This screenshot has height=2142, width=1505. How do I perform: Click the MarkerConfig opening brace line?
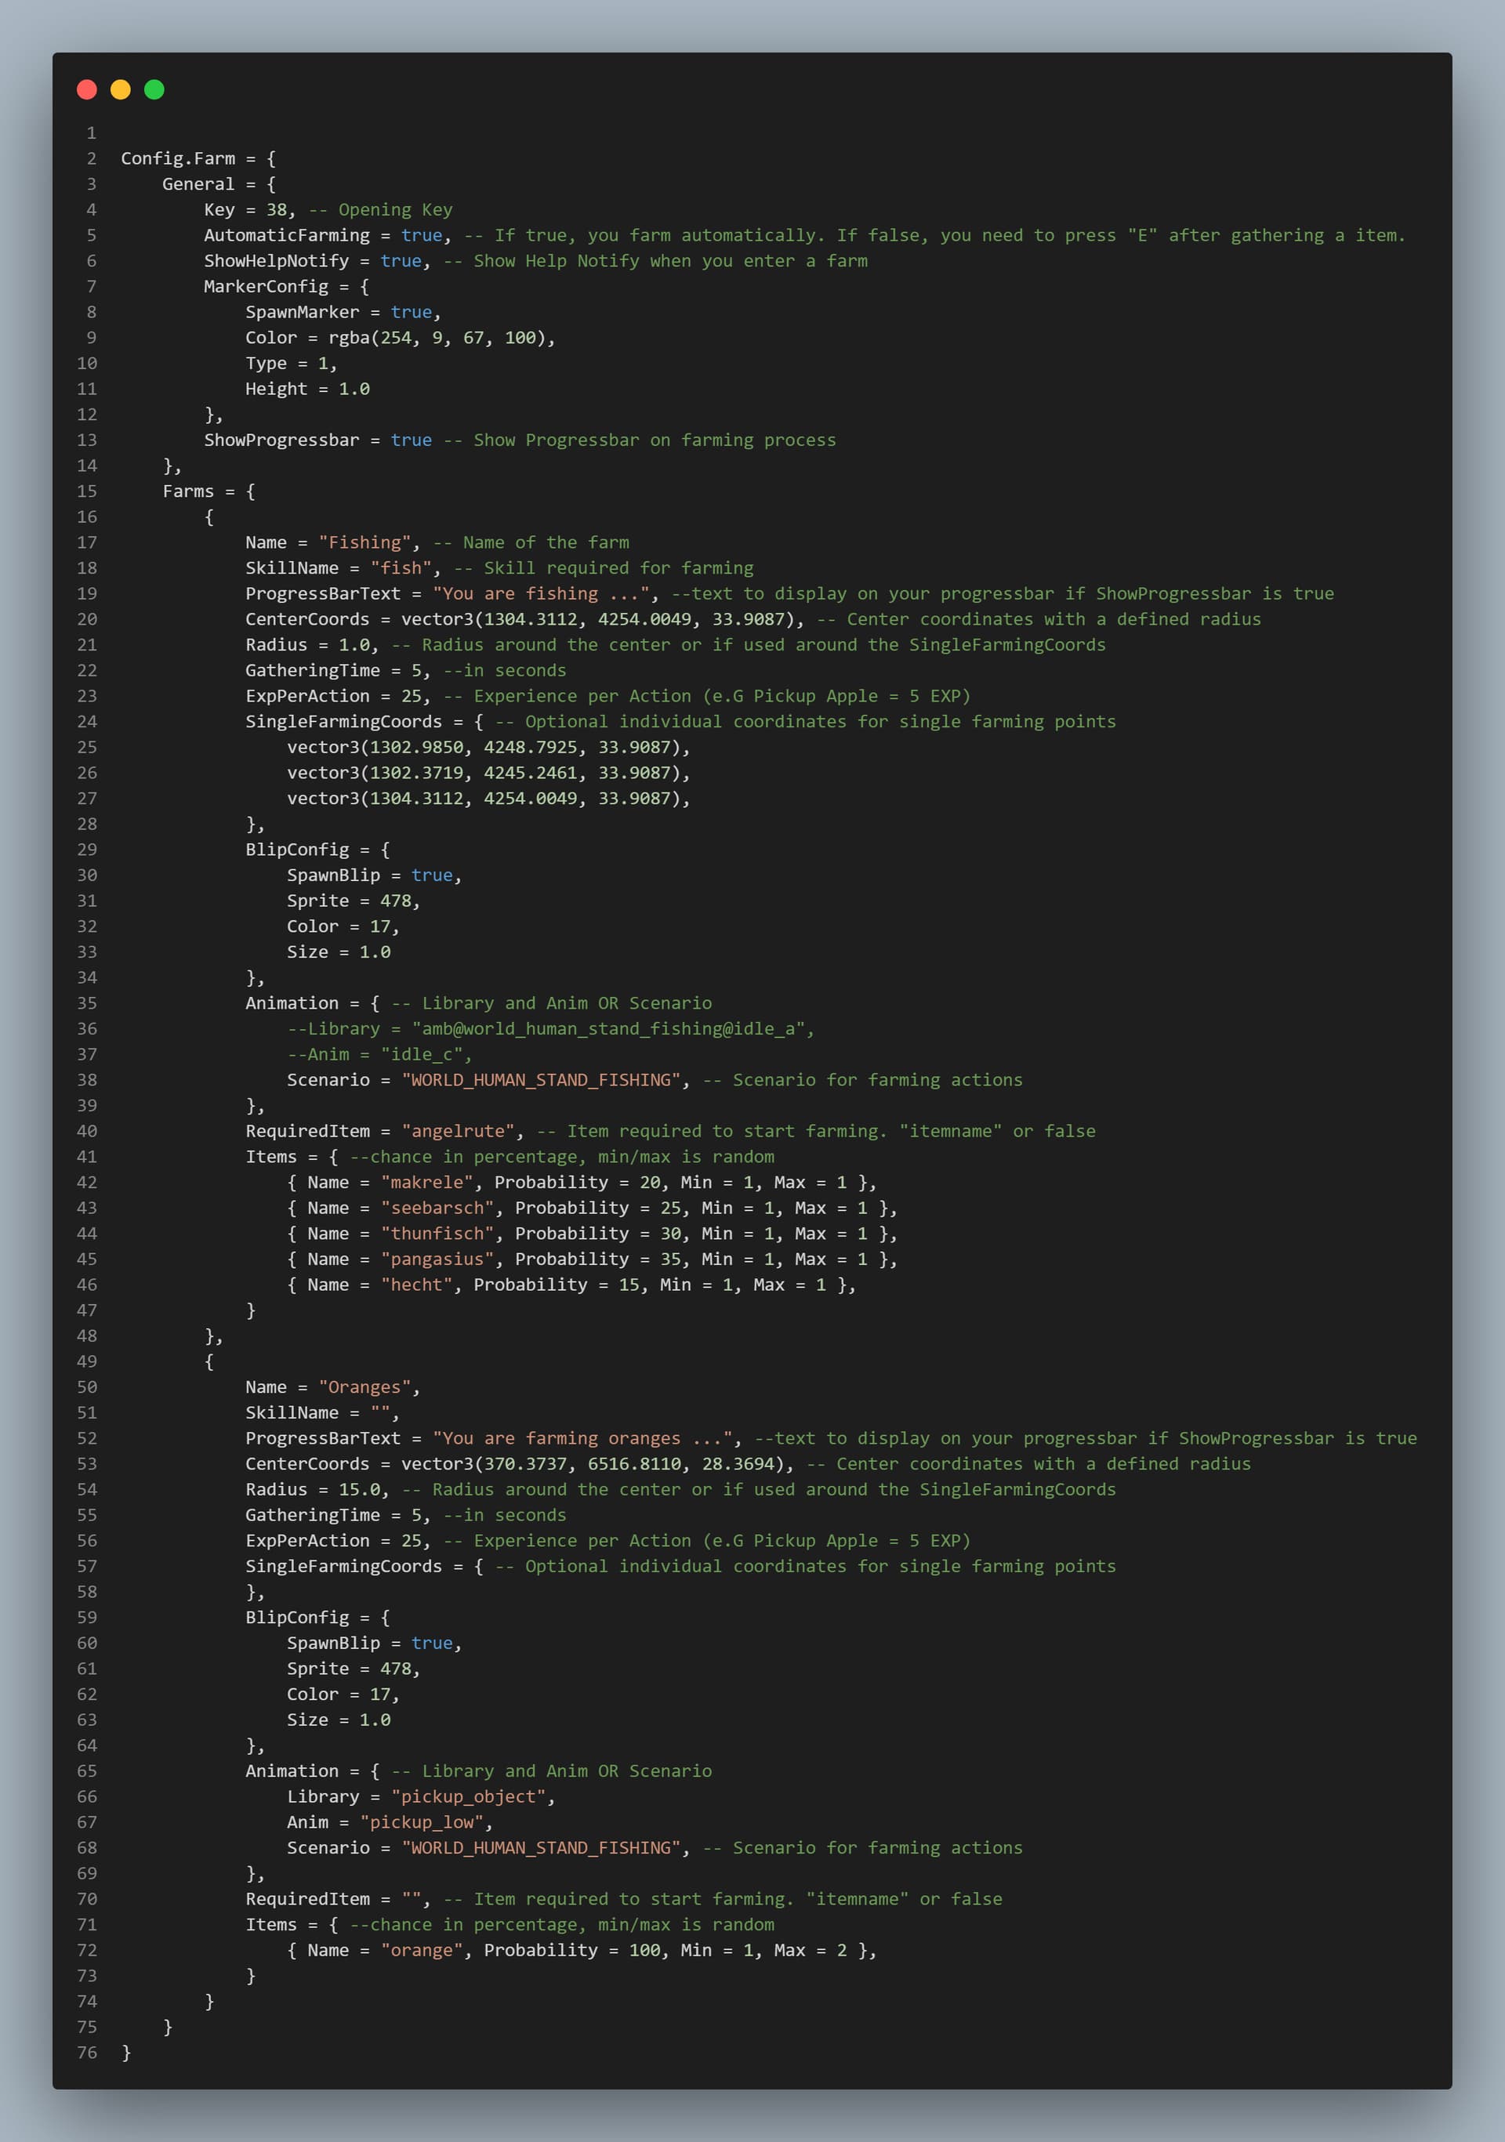tap(286, 286)
